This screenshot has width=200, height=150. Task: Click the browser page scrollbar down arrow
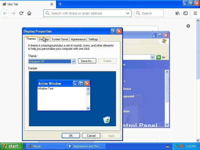click(x=198, y=140)
